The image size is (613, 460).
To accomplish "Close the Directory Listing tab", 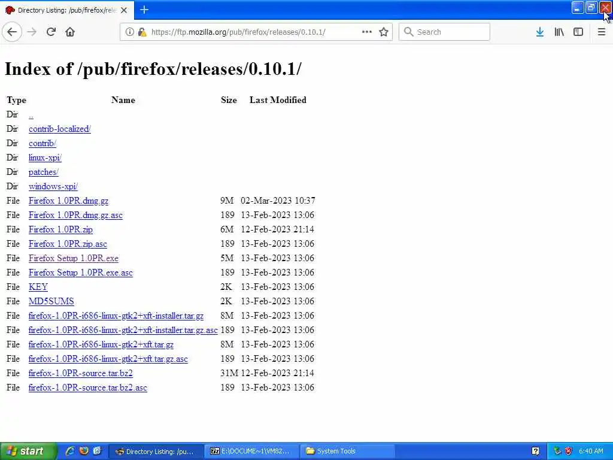I will point(124,10).
